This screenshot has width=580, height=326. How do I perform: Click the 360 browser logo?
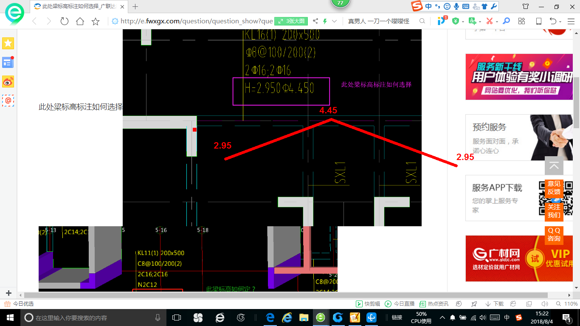pyautogui.click(x=14, y=14)
